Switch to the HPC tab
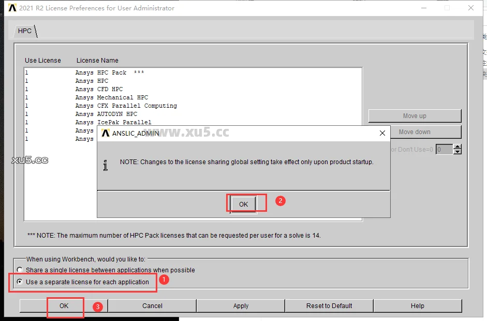Viewport: 487px width, 321px height. (x=25, y=31)
